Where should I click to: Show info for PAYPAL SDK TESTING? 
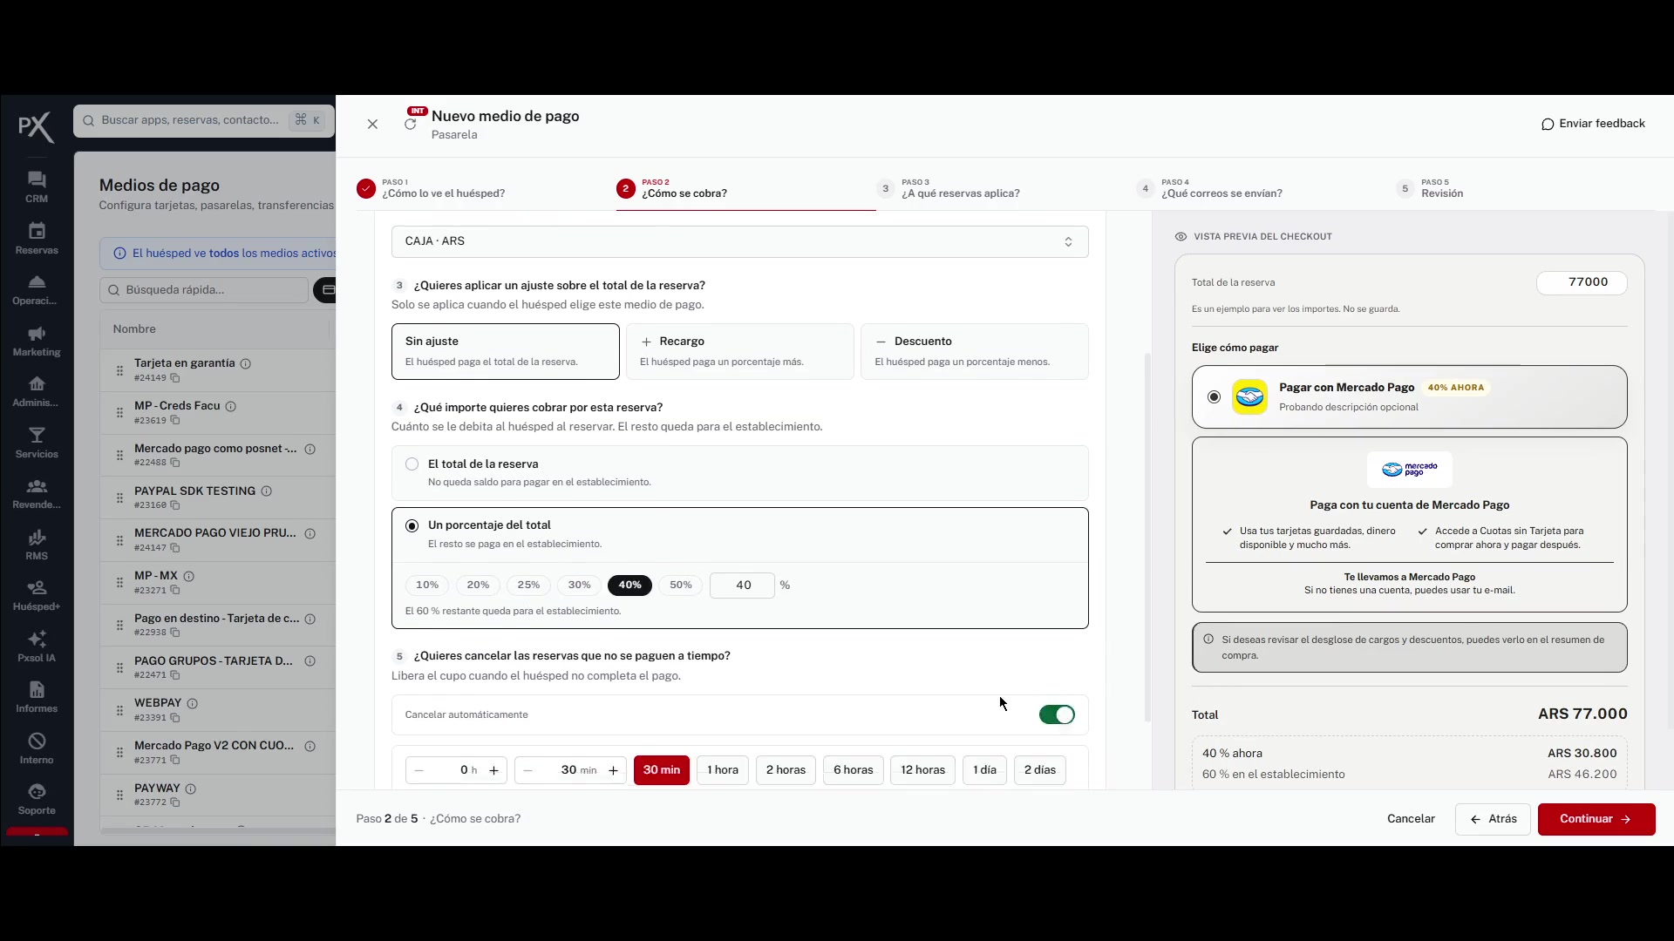click(267, 491)
